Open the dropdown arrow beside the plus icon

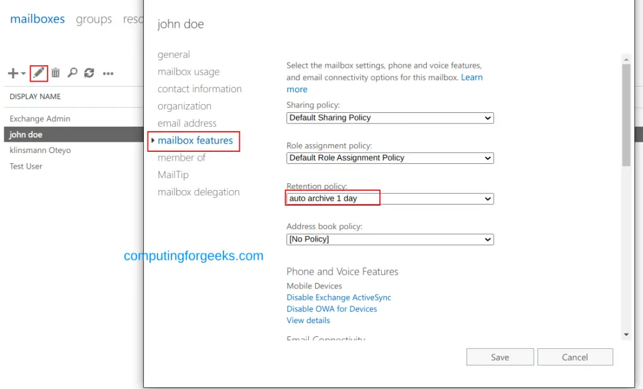coord(23,74)
